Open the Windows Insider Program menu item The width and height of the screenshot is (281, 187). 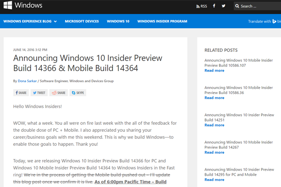(162, 22)
